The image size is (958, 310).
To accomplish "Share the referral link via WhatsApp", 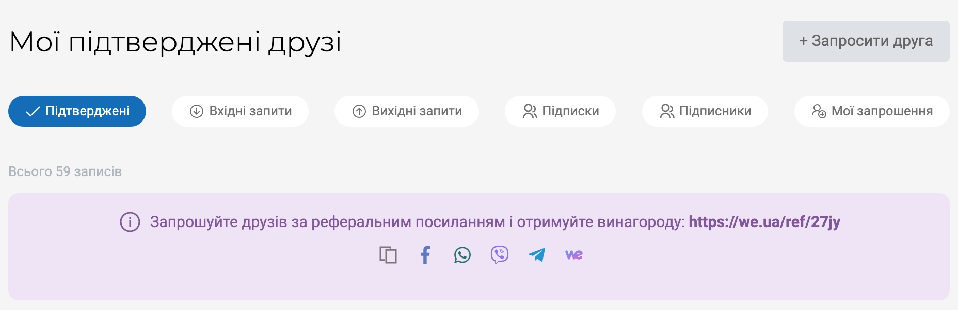I will click(462, 255).
